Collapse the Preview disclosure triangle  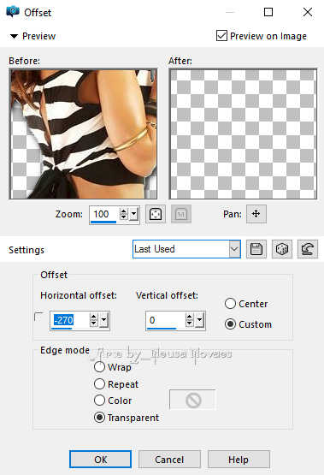14,36
